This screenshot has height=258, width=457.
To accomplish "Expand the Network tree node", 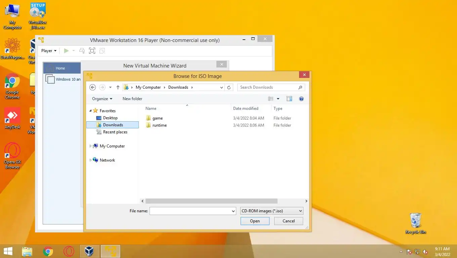I will (x=90, y=160).
